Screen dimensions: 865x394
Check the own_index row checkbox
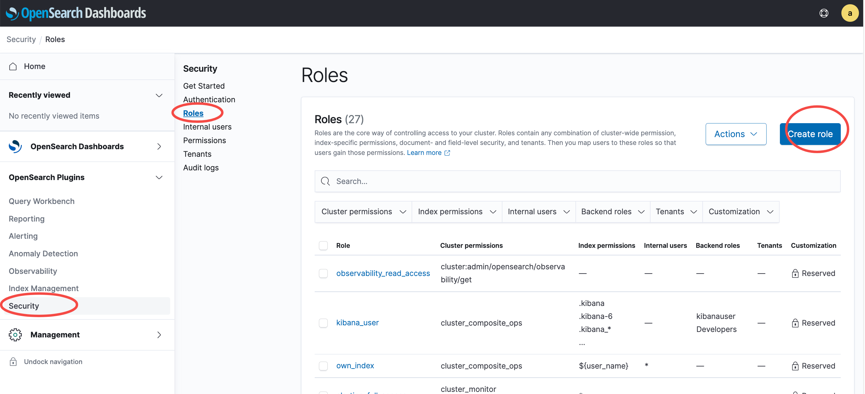(x=323, y=366)
